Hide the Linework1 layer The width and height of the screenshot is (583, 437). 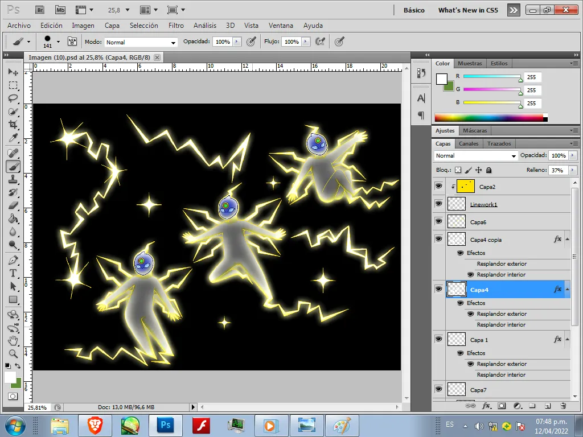pyautogui.click(x=439, y=204)
